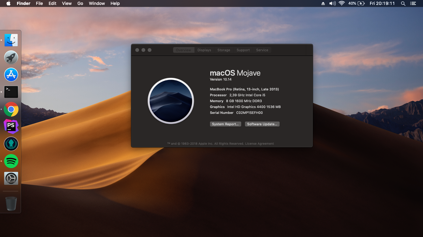The height and width of the screenshot is (237, 423).
Task: Open the Apple menu
Action: click(8, 3)
